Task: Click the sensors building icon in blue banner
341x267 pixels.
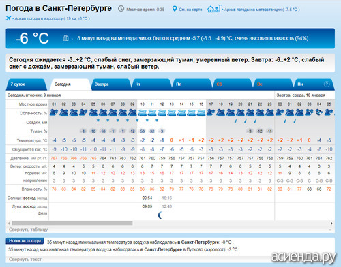Action: tap(65, 37)
